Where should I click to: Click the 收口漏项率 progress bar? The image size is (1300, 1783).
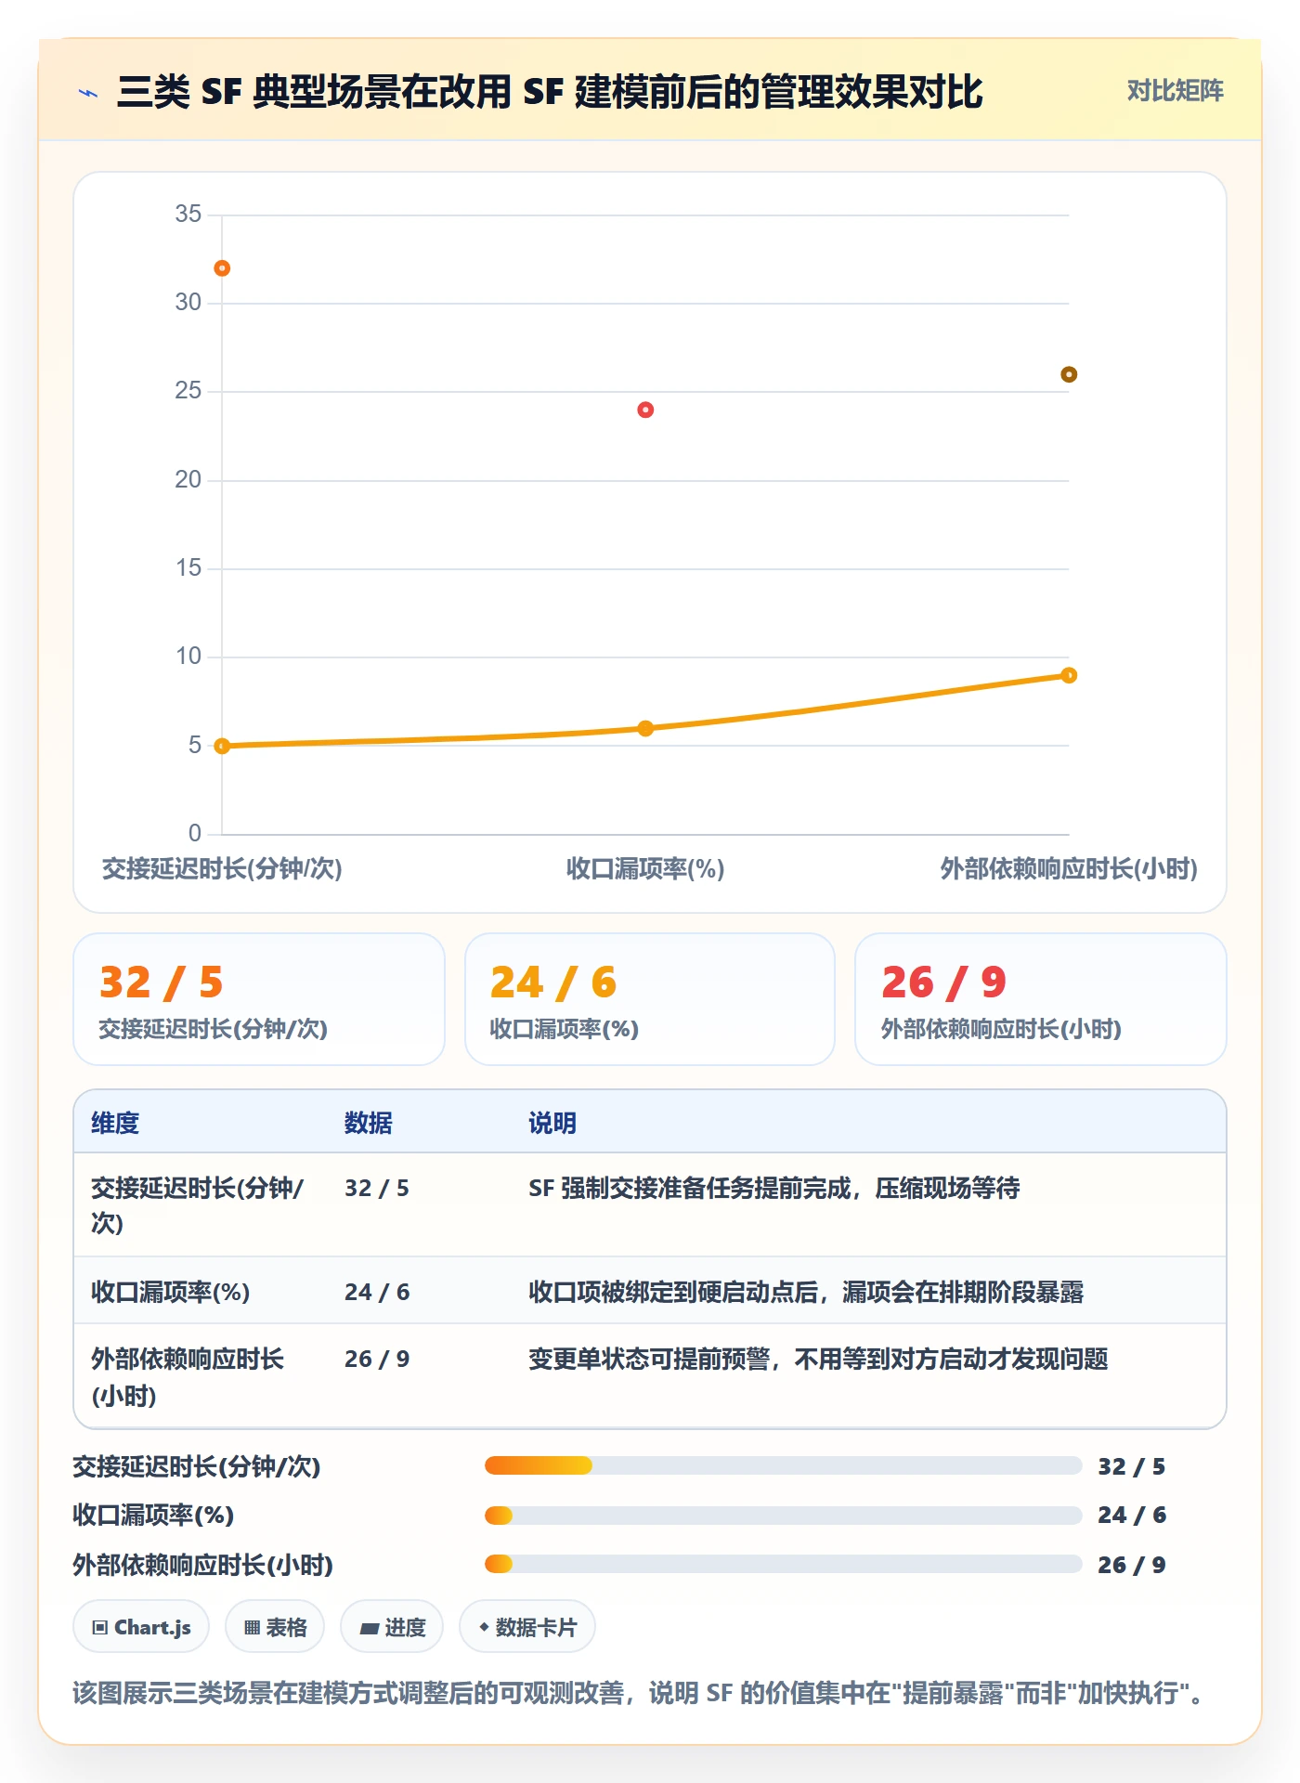click(783, 1516)
